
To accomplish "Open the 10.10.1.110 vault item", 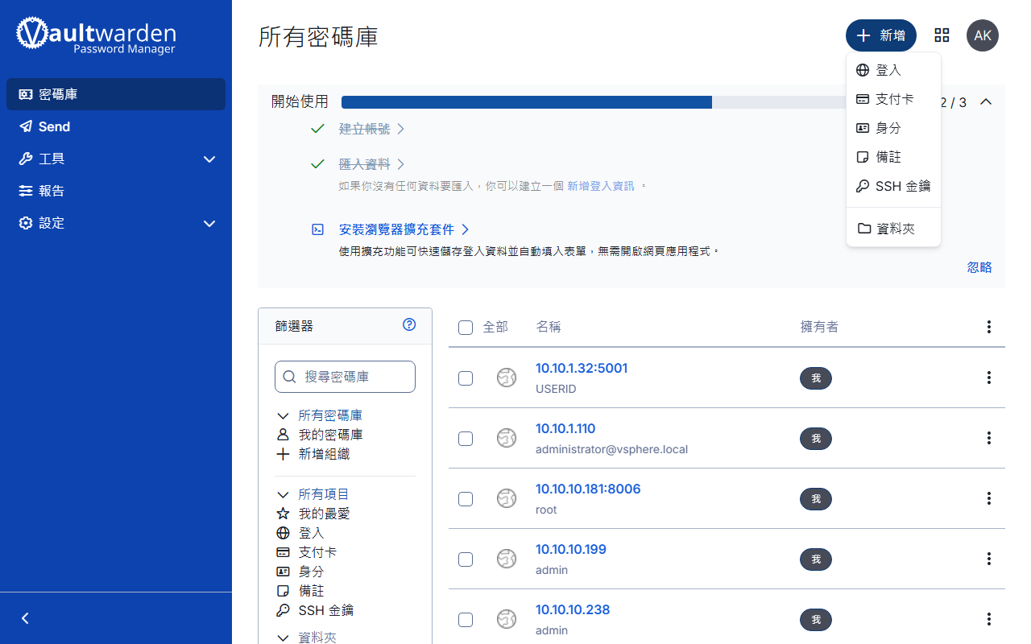I will [565, 428].
